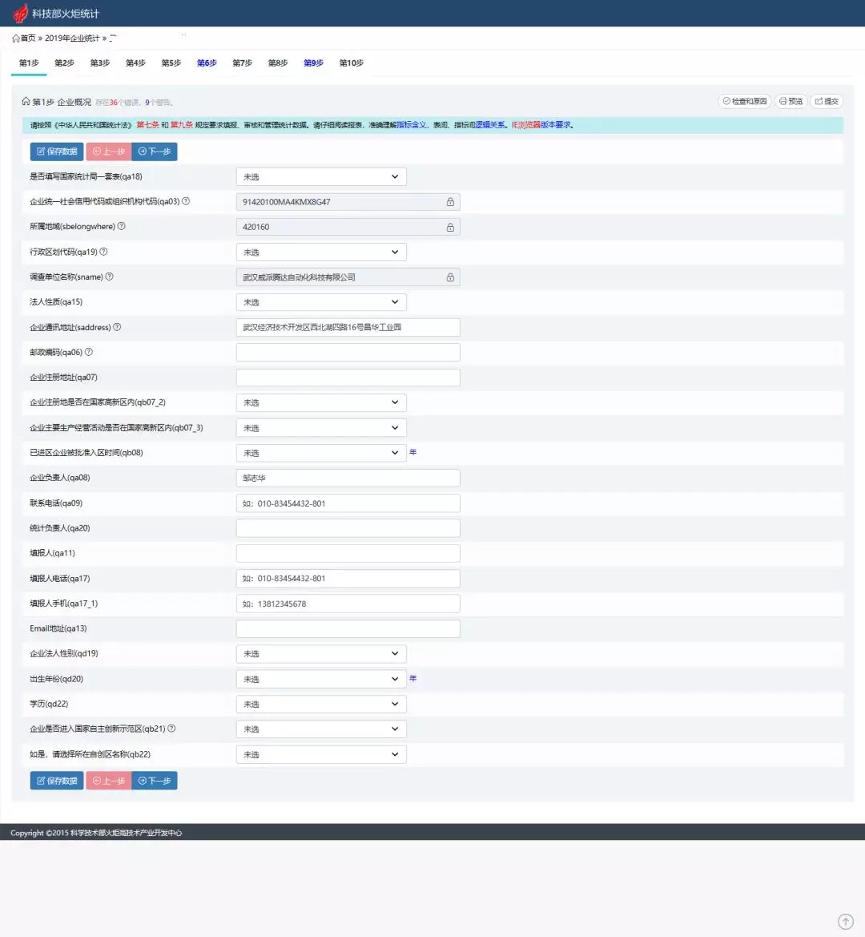Click lock icon in 调查单位名称 field
Screen dimensions: 865x937
(450, 277)
